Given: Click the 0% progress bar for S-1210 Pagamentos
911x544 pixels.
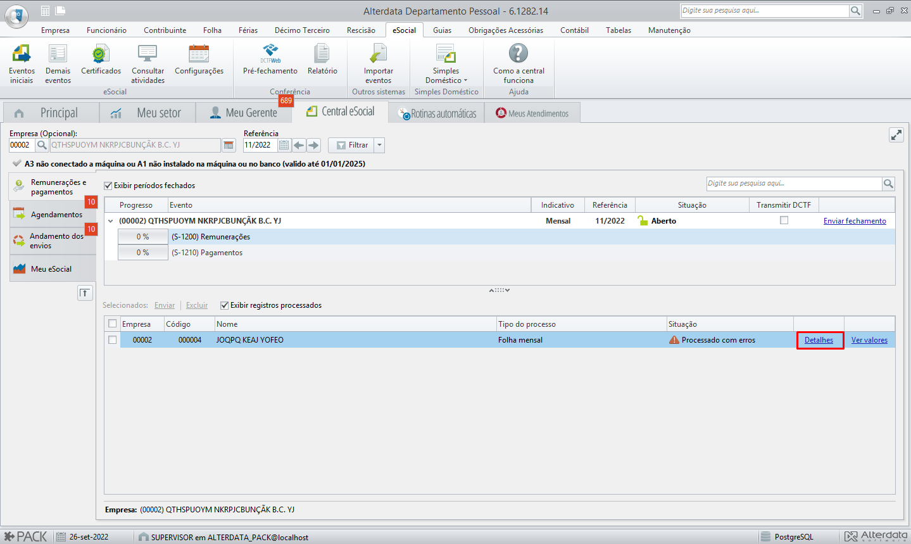Looking at the screenshot, I should [x=143, y=253].
